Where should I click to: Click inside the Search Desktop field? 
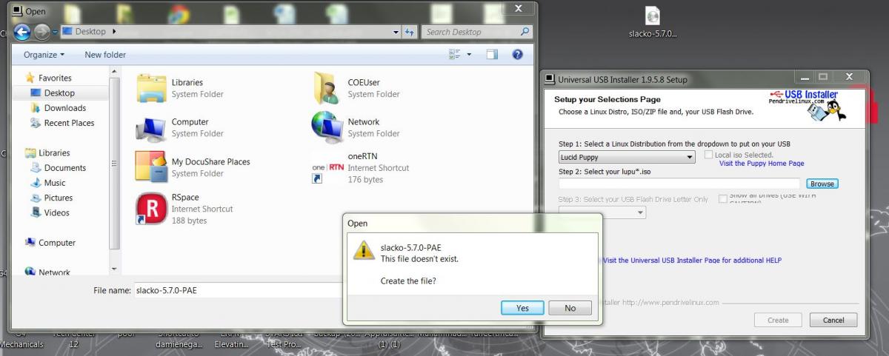(x=470, y=32)
